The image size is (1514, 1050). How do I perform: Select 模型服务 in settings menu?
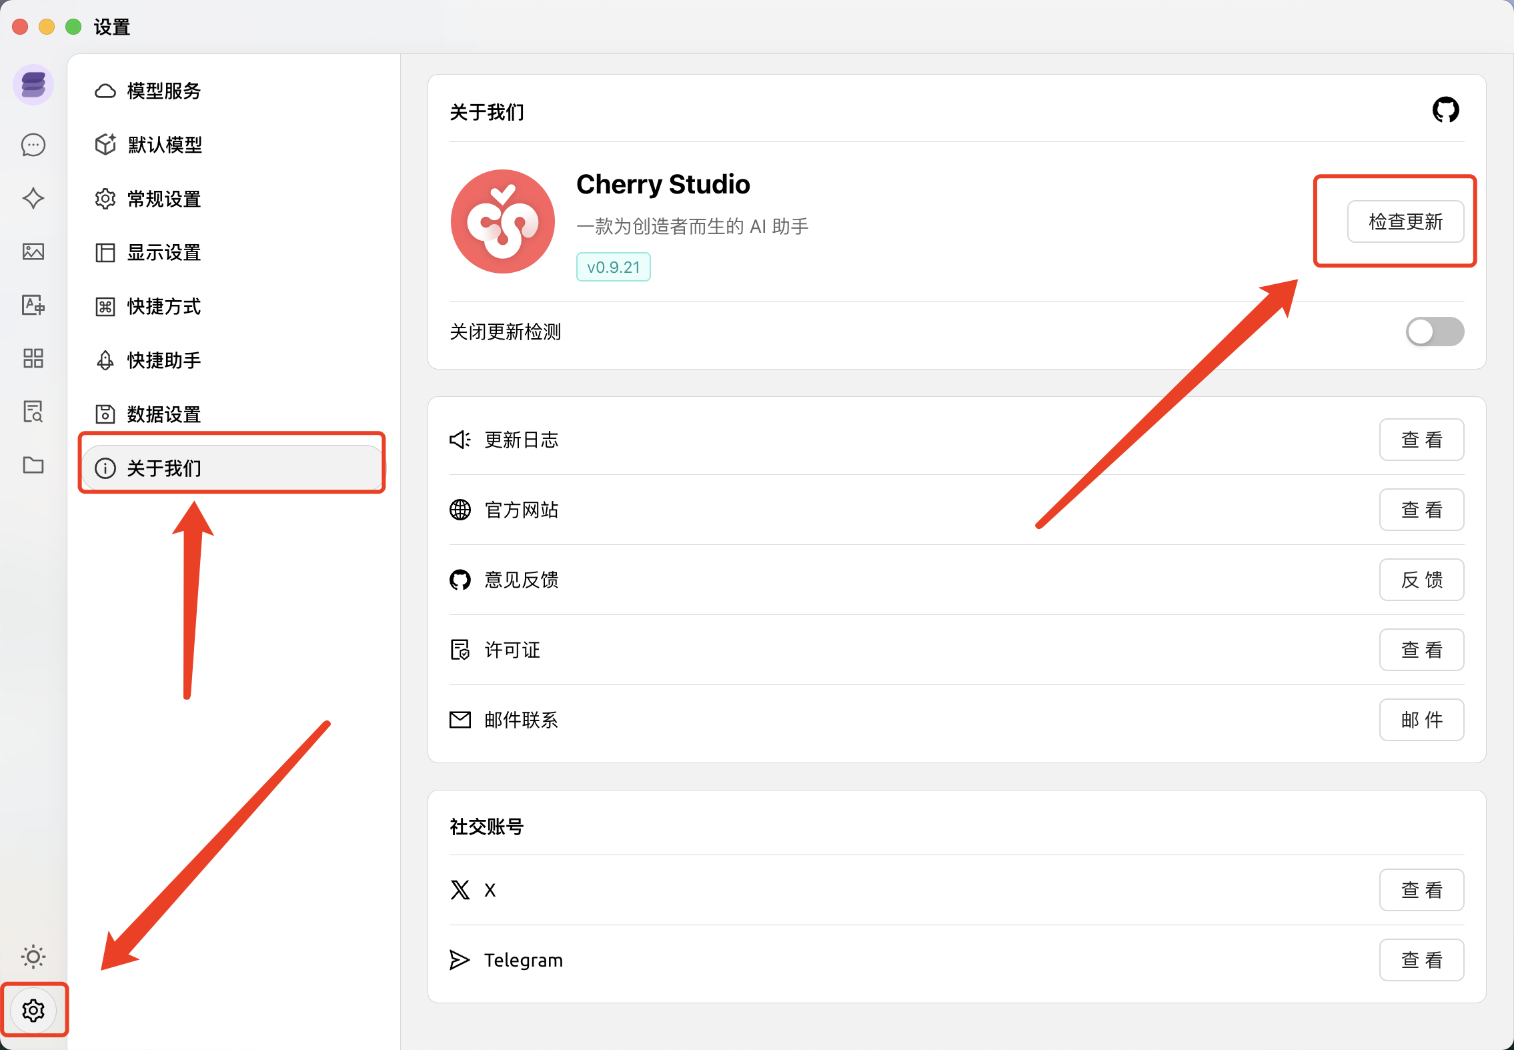[x=163, y=91]
